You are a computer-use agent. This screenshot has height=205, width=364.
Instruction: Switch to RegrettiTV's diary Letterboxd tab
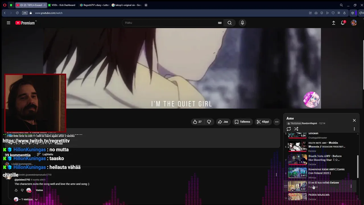pos(95,5)
